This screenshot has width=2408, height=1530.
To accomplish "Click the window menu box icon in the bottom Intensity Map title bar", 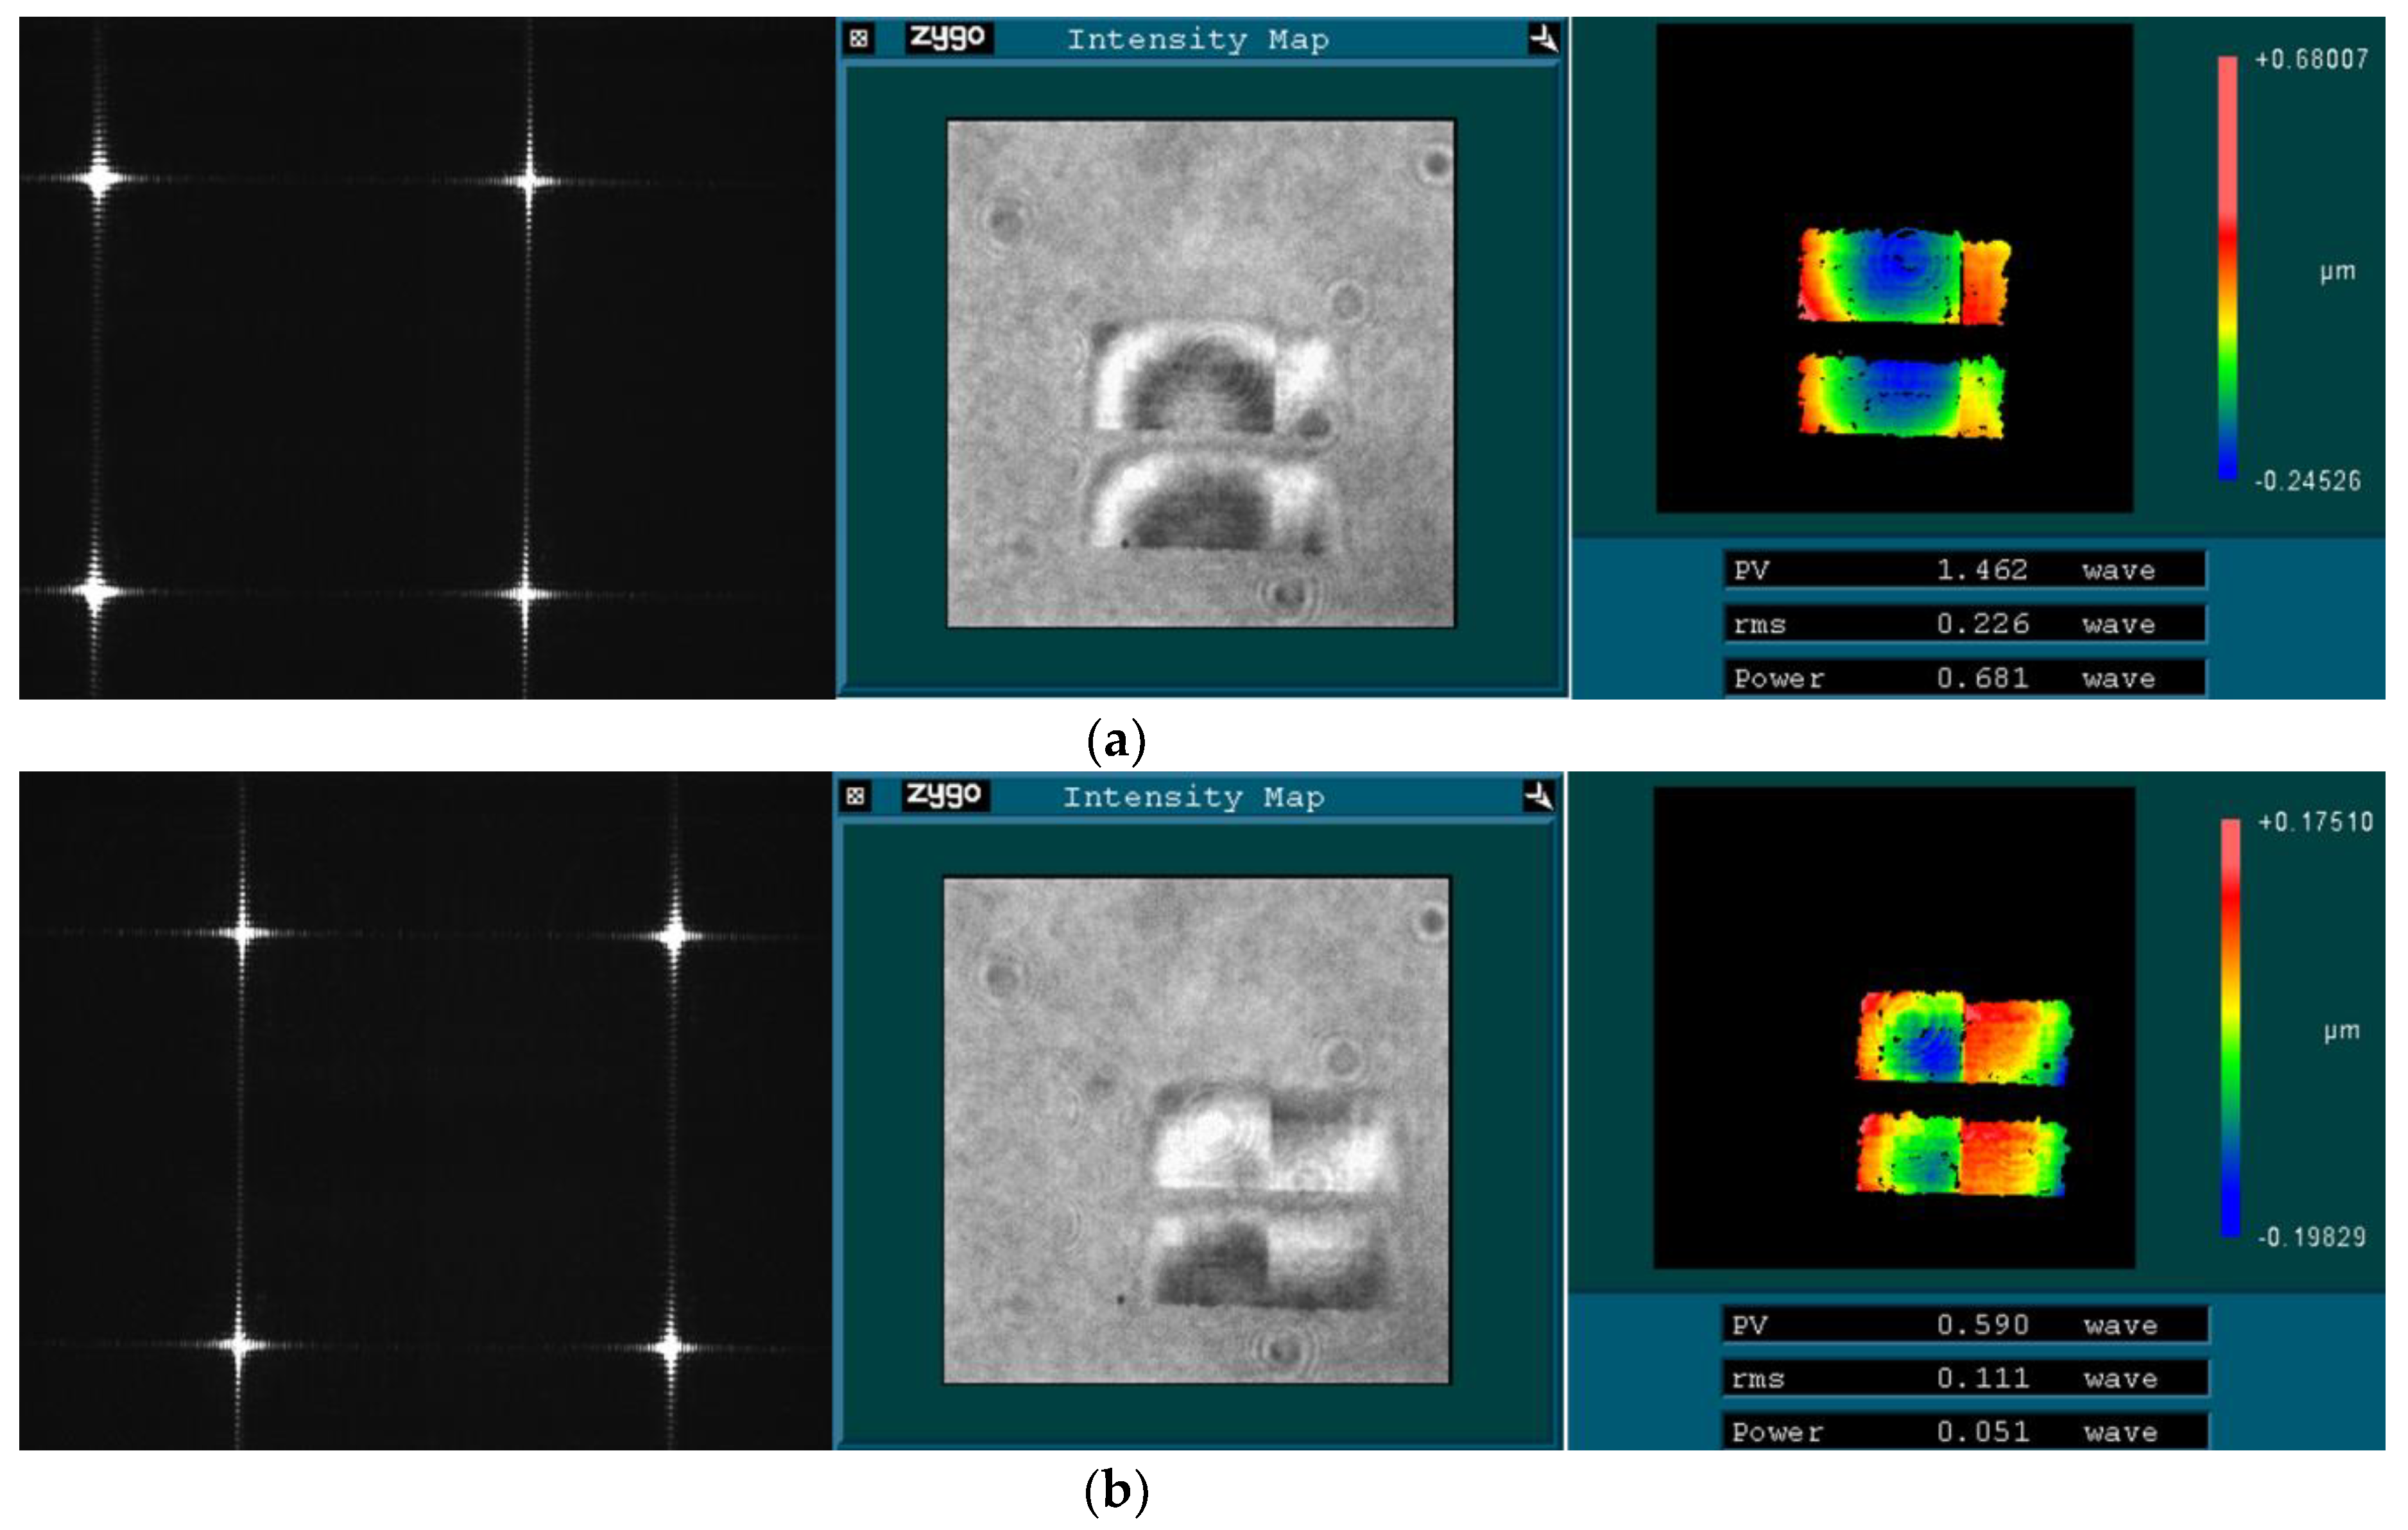I will pos(854,796).
